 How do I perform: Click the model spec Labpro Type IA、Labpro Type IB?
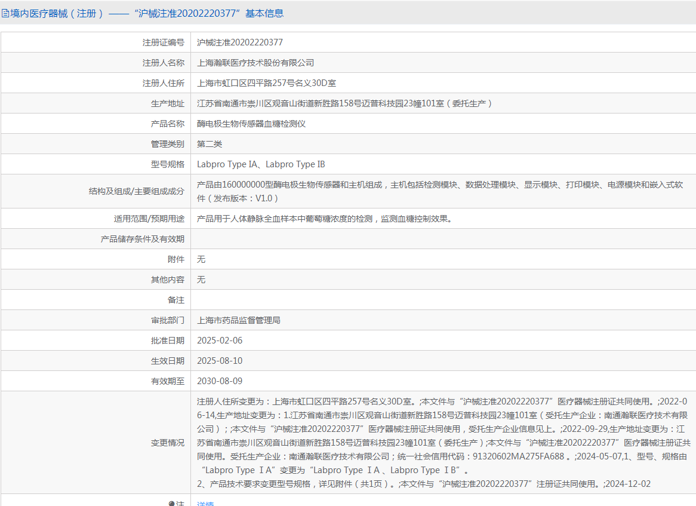(261, 164)
